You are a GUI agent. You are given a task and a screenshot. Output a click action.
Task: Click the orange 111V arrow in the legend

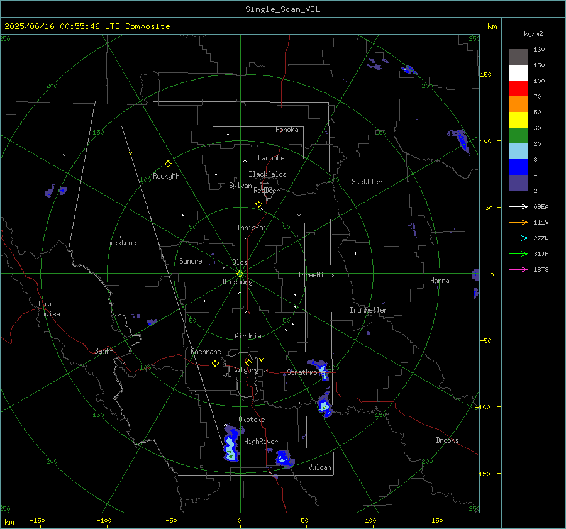[518, 223]
